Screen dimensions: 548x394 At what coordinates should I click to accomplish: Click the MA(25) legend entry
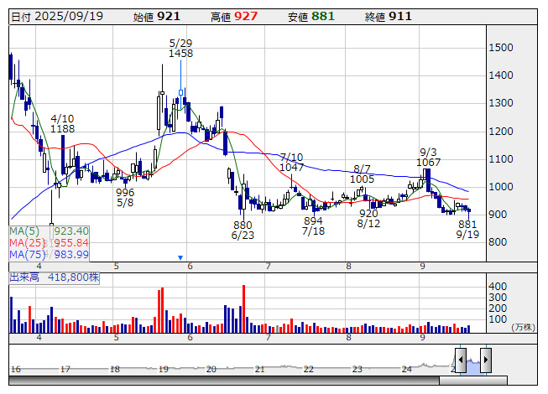pos(49,242)
